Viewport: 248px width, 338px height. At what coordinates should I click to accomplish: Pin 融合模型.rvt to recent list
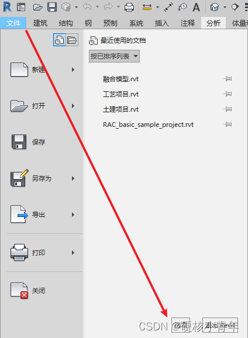(228, 79)
